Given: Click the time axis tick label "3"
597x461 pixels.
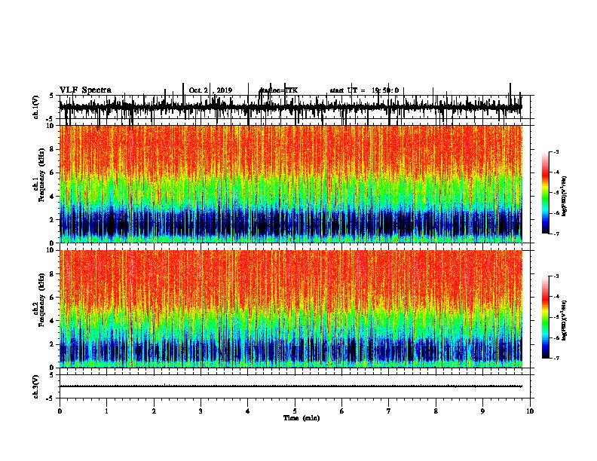Looking at the screenshot, I should (201, 411).
